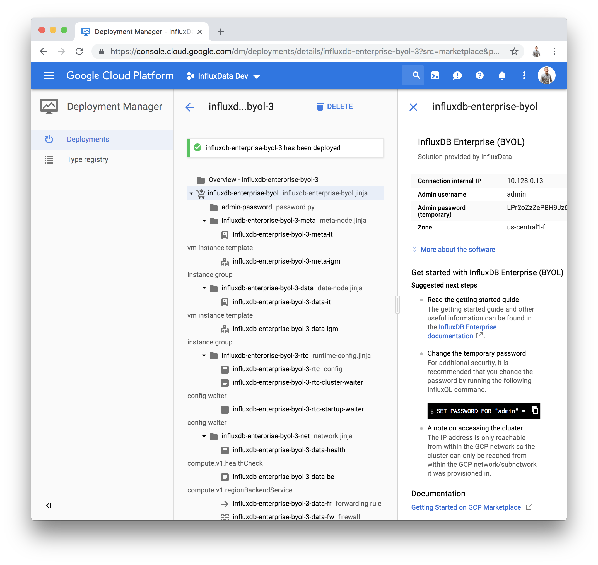Click the marketplace cart icon for influxdb-enterprise-byol
Viewport: 598px width, 565px height.
pyautogui.click(x=201, y=193)
